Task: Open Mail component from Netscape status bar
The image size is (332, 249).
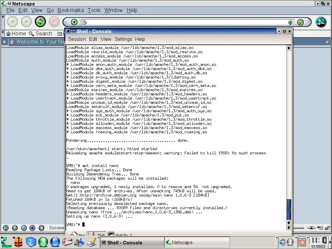Action: [x=15, y=228]
